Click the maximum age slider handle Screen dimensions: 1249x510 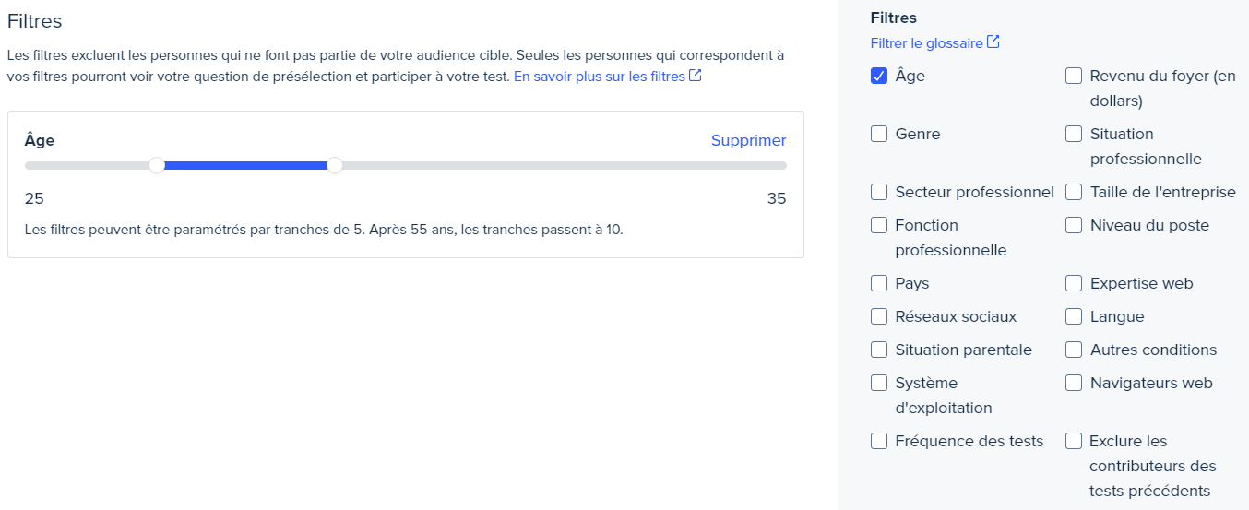tap(335, 165)
